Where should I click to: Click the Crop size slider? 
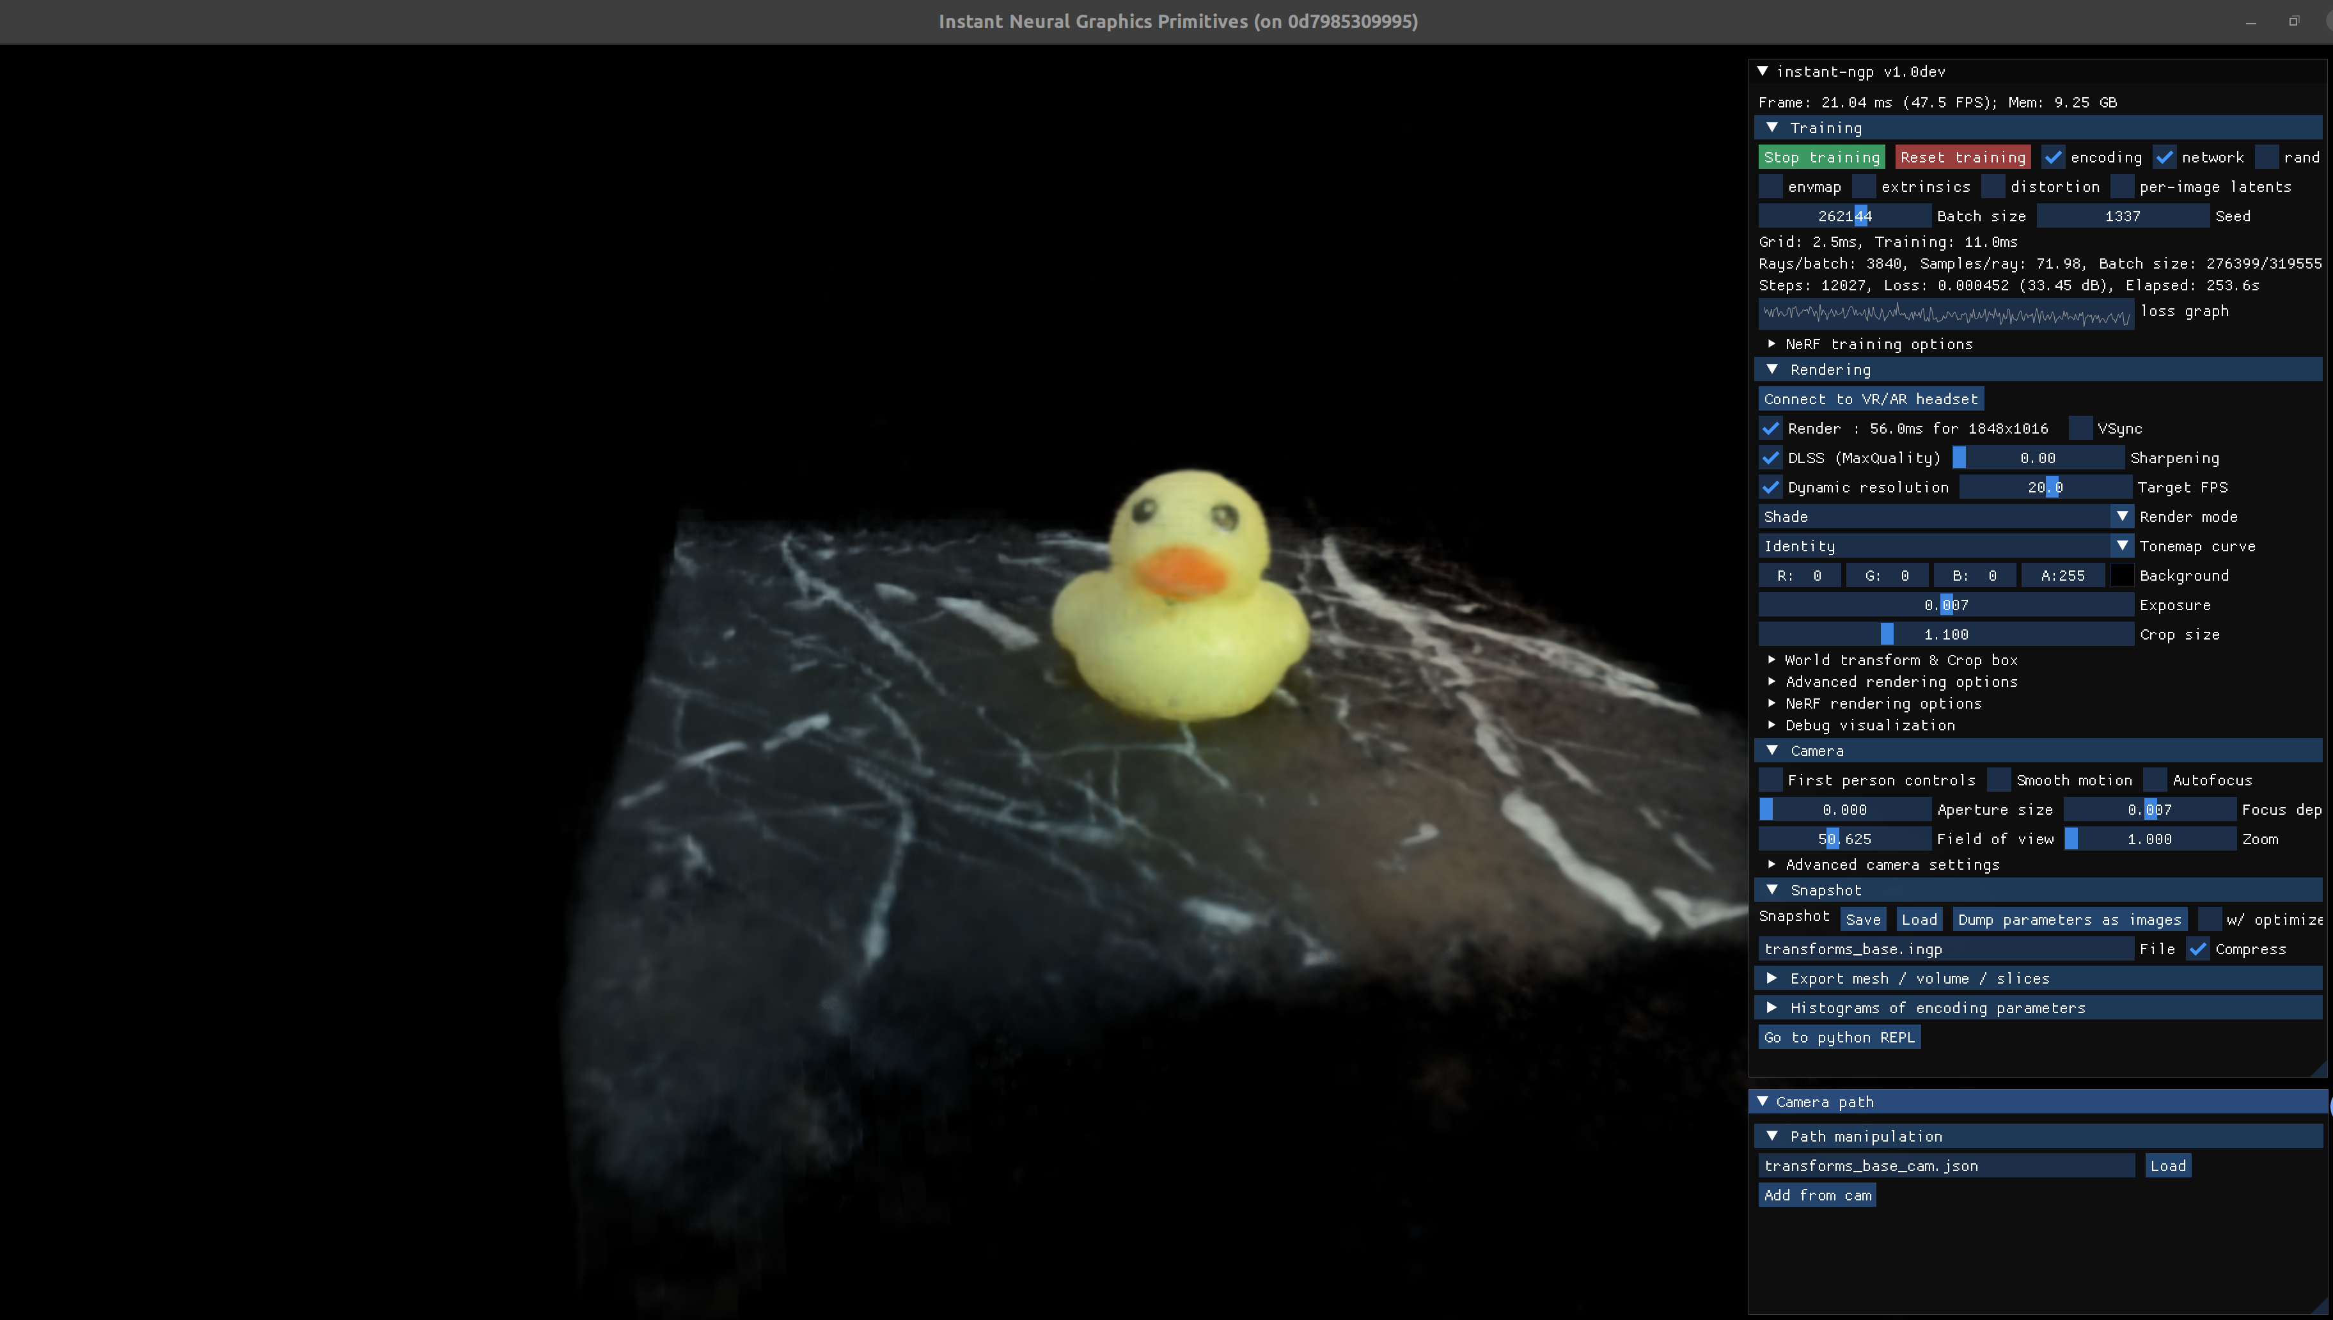(x=1945, y=634)
